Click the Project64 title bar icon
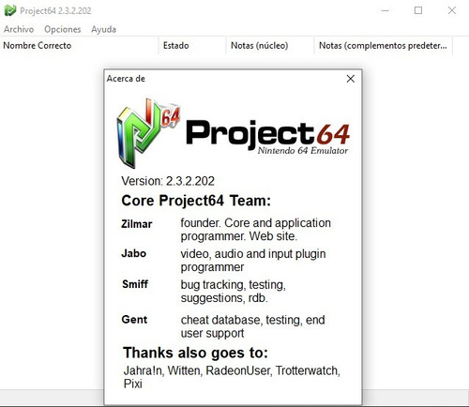The height and width of the screenshot is (407, 469). coord(10,10)
